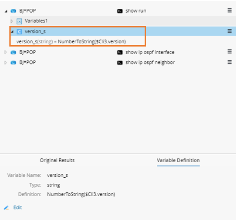Viewport: 236px width, 220px height.
Task: Click the Edit link
Action: [17, 207]
